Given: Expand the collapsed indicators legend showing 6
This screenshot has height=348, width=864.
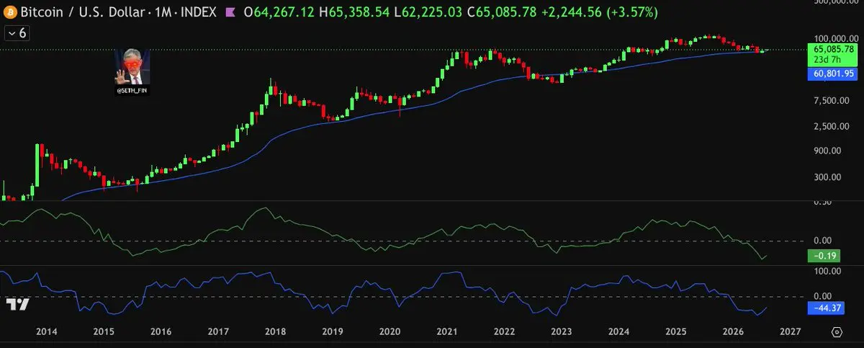Looking at the screenshot, I should click(x=17, y=33).
